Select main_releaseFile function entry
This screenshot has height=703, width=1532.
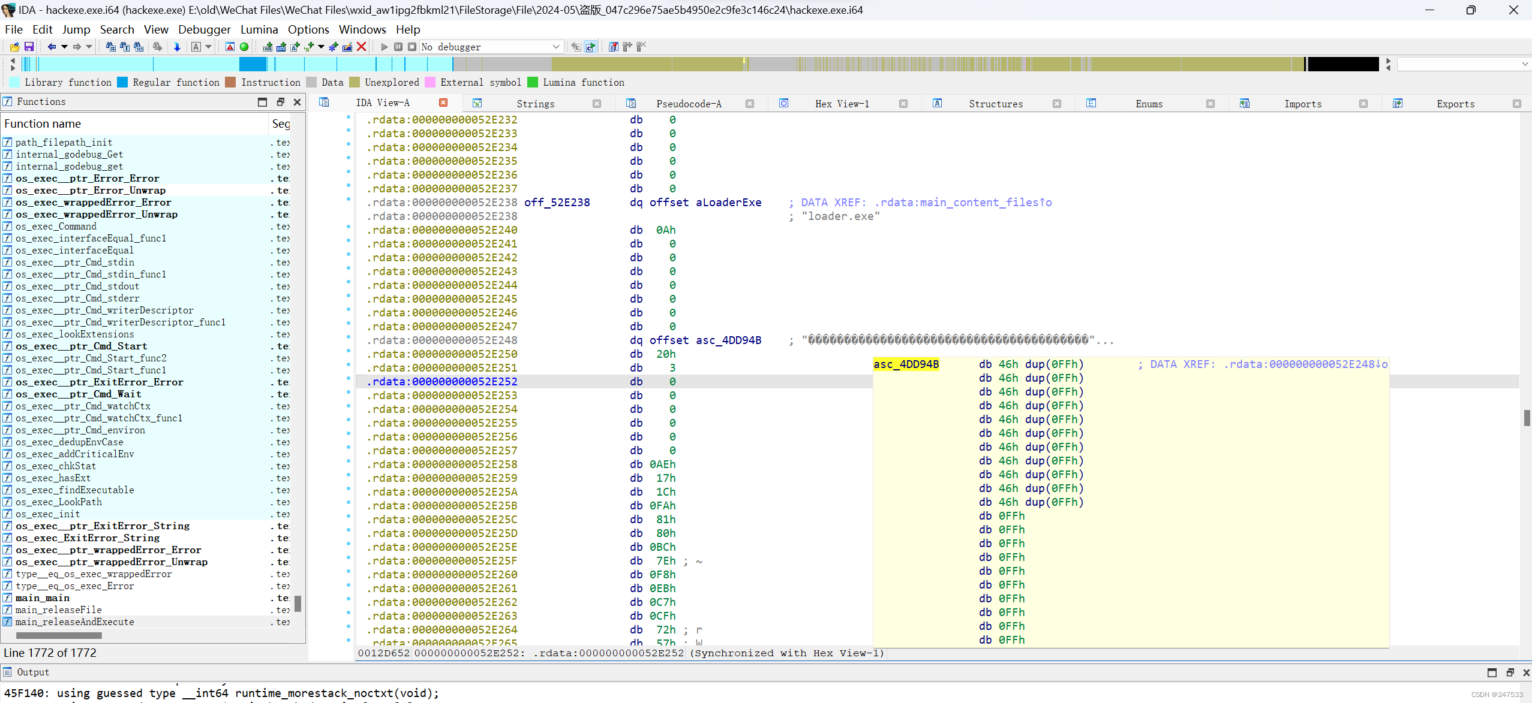pyautogui.click(x=59, y=610)
